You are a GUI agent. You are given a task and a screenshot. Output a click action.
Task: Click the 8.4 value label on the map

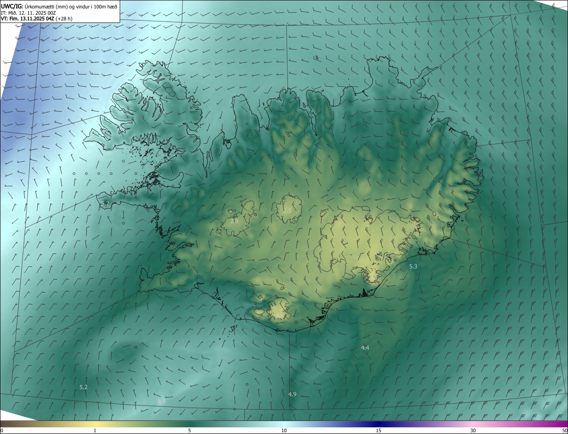point(162,401)
